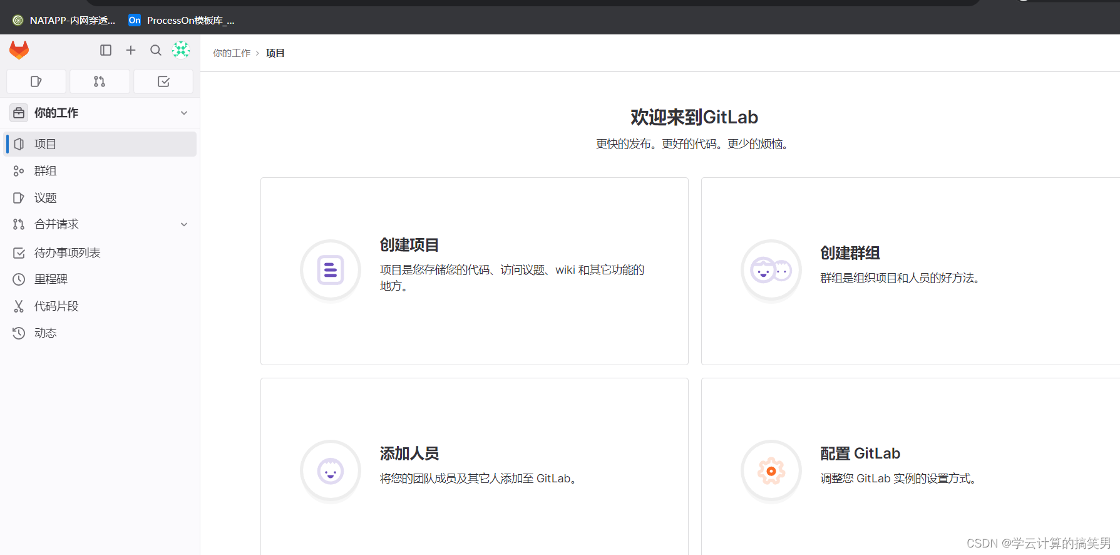Select 群组 in the sidebar
The width and height of the screenshot is (1120, 555).
[101, 171]
